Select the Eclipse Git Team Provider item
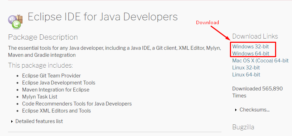 tap(51, 76)
